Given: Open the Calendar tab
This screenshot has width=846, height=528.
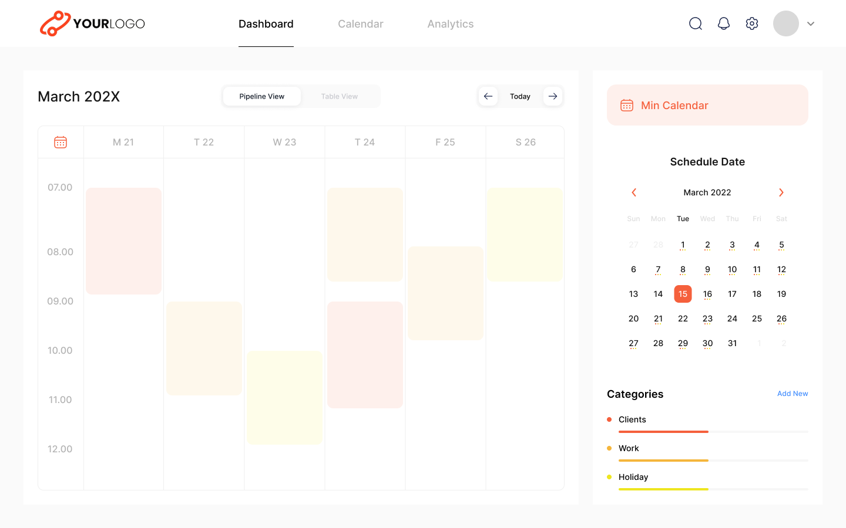Looking at the screenshot, I should point(361,24).
